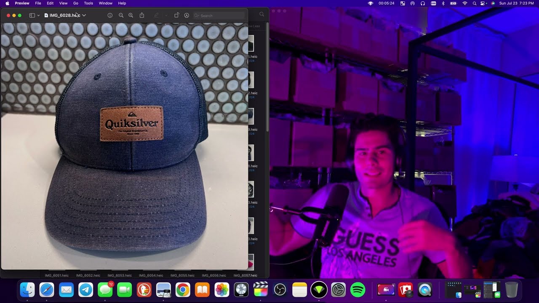The width and height of the screenshot is (539, 303).
Task: Open the View menu
Action: coord(63,3)
